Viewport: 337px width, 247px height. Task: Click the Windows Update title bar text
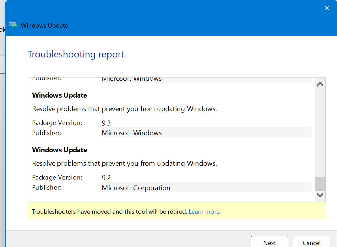click(45, 25)
